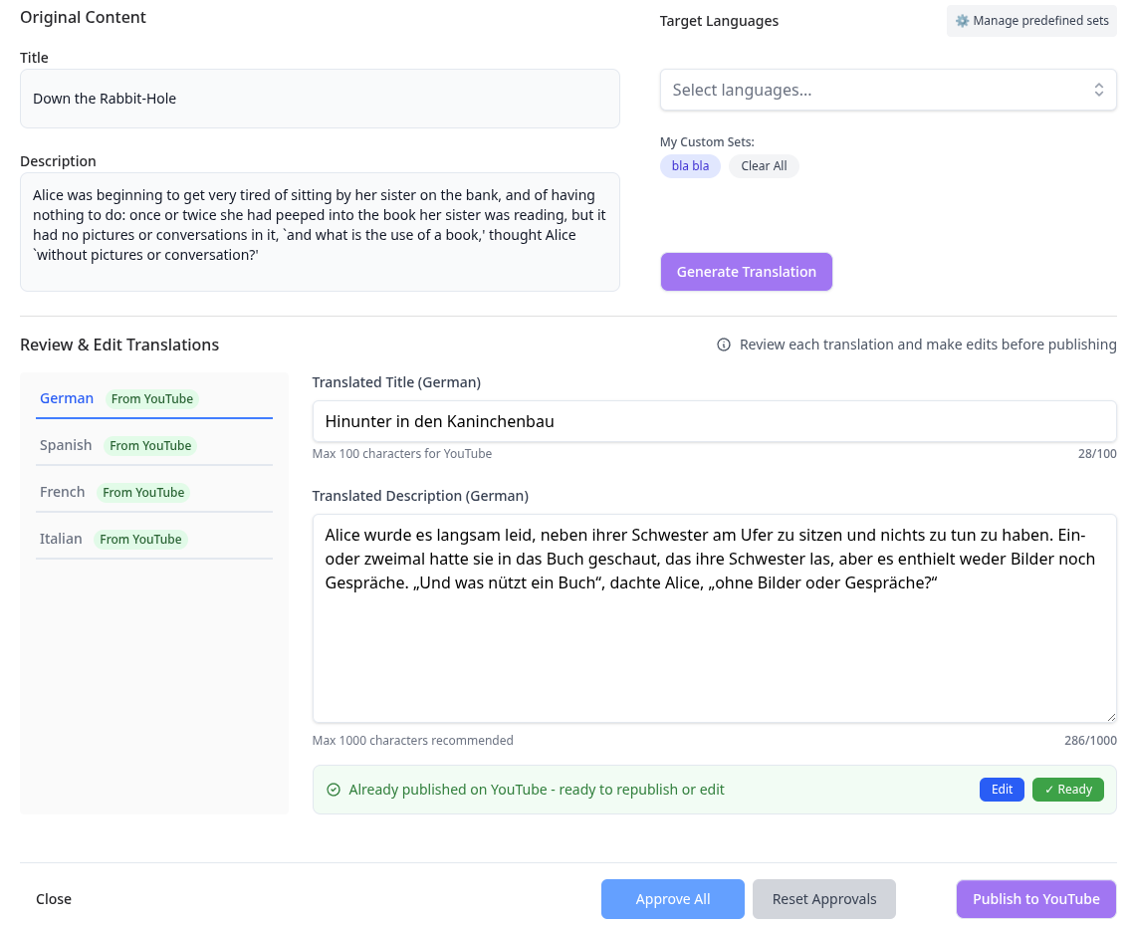Click the blue Edit button
This screenshot has width=1131, height=925.
coord(1002,790)
